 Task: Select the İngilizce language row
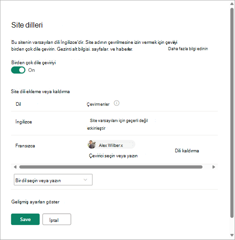pyautogui.click(x=114, y=123)
